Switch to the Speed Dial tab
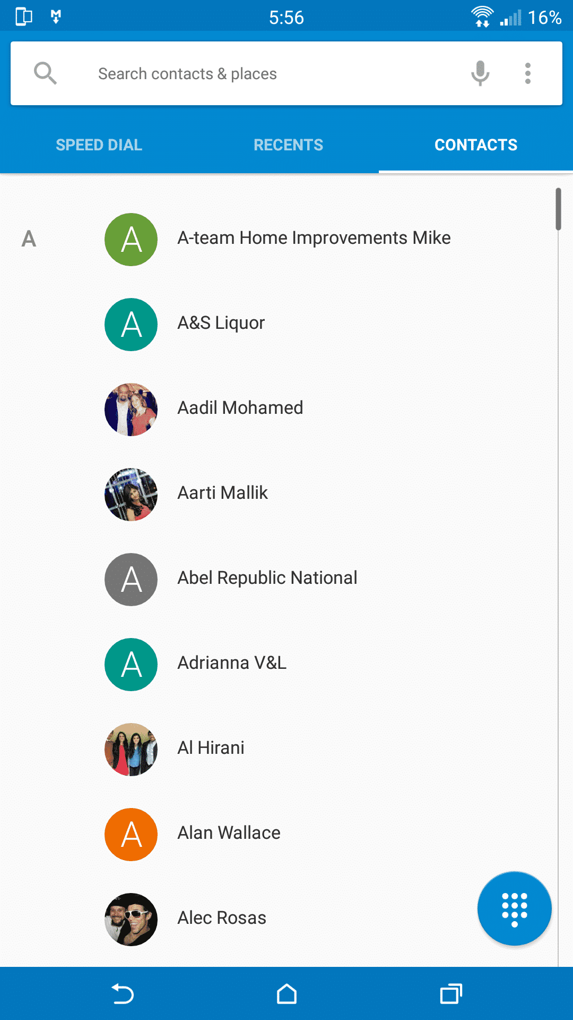The height and width of the screenshot is (1020, 573). [x=99, y=145]
